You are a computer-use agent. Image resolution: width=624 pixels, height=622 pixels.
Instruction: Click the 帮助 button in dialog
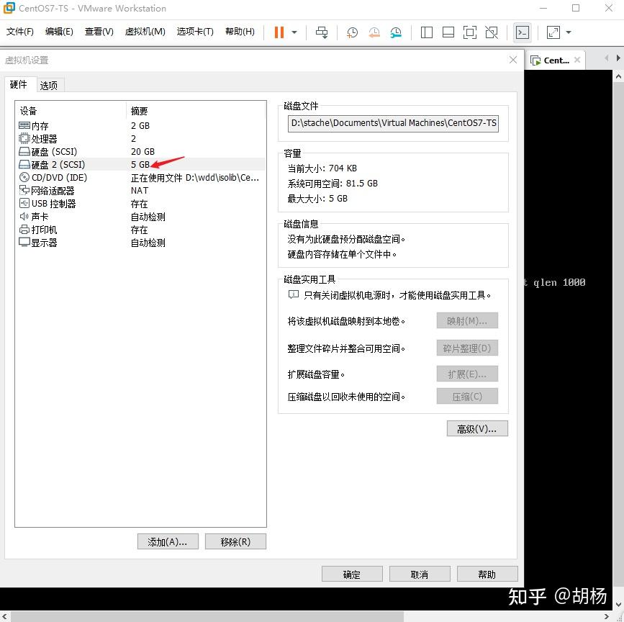(x=487, y=574)
